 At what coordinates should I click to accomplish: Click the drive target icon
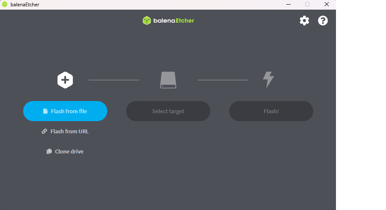click(x=168, y=80)
